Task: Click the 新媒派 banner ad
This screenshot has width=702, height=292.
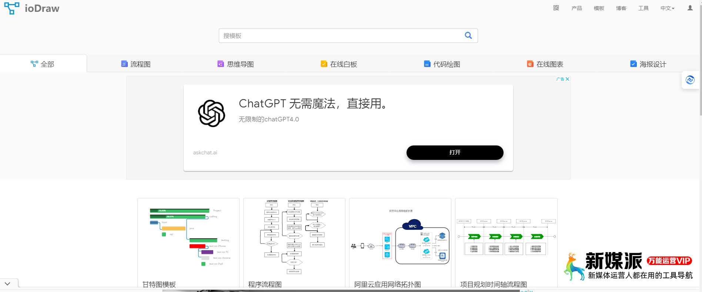Action: pyautogui.click(x=628, y=266)
